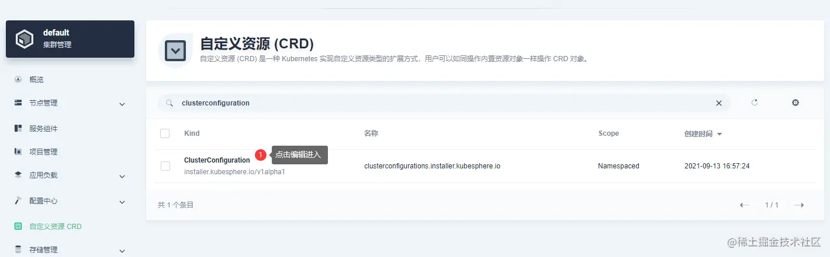Viewport: 830px width, 257px height.
Task: Toggle the select-all header checkbox
Action: [165, 133]
